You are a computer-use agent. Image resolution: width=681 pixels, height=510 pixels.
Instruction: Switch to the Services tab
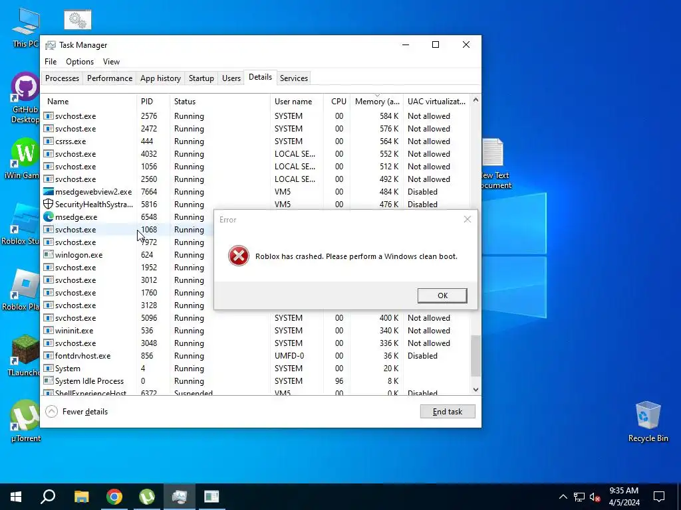coord(293,78)
